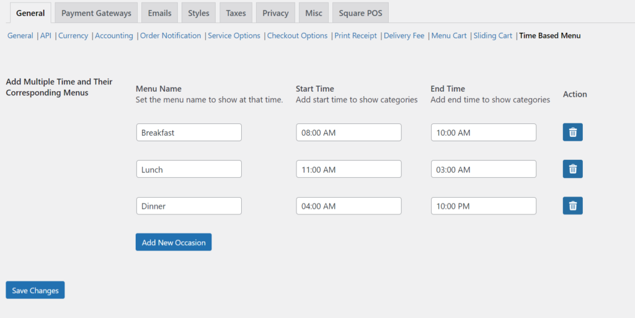This screenshot has height=318, width=635.
Task: Open the Square POS tab
Action: pos(360,13)
